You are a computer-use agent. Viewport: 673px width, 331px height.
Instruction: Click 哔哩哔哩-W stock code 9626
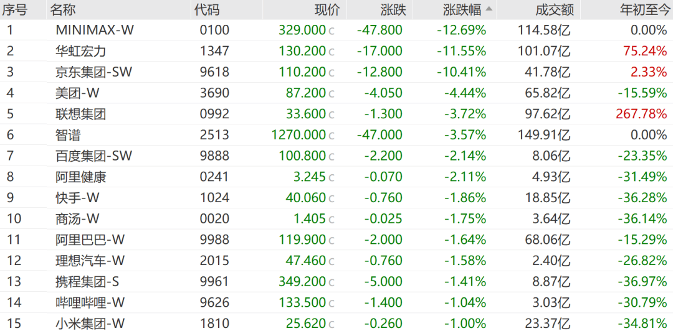point(214,303)
